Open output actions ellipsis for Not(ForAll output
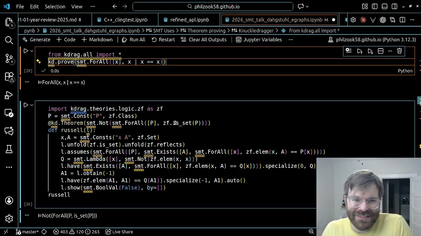 tap(27, 215)
